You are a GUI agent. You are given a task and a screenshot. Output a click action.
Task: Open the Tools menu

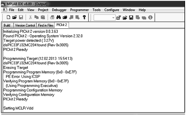(x=96, y=10)
